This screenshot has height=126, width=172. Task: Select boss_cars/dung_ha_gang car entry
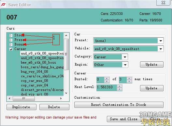(42, 67)
